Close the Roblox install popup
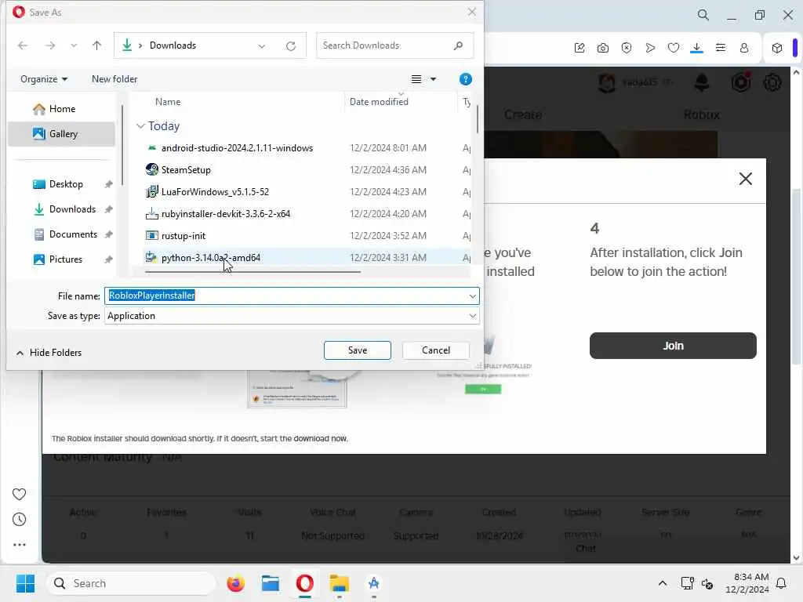This screenshot has height=602, width=803. click(x=745, y=179)
